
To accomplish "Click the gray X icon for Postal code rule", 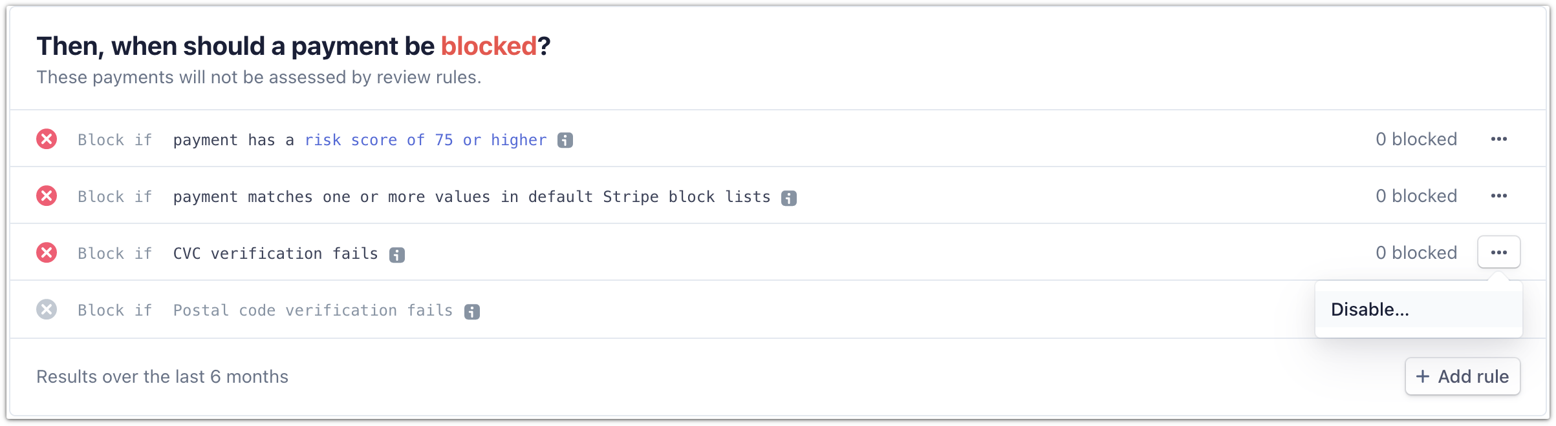I will click(47, 310).
